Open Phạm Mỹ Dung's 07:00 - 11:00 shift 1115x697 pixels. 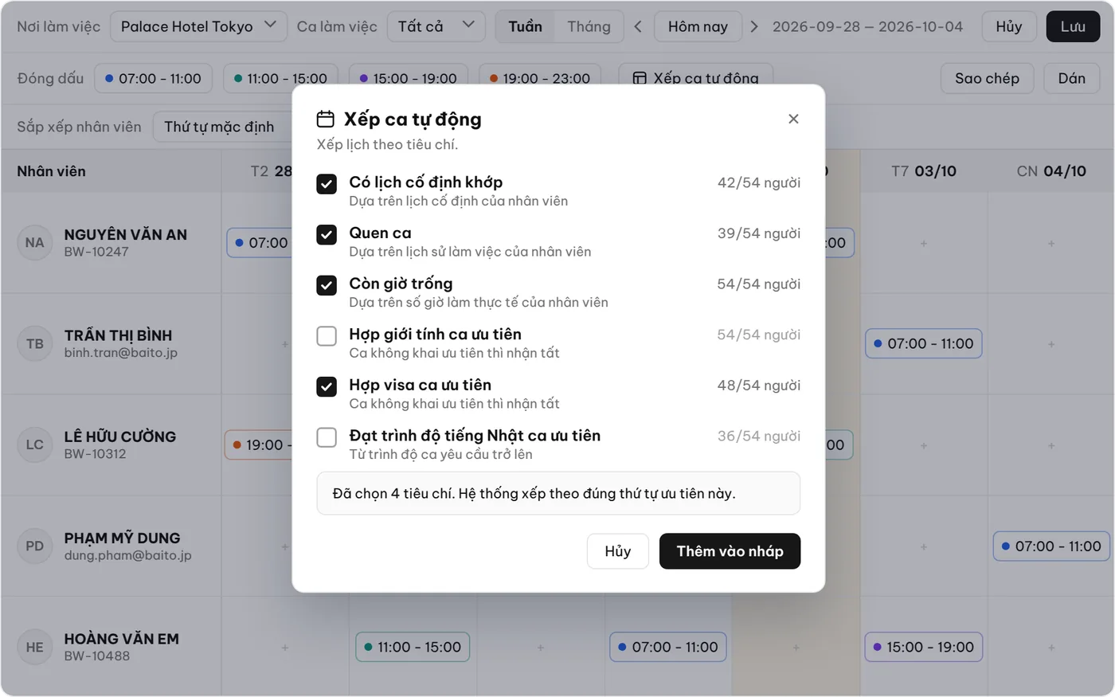(1051, 546)
